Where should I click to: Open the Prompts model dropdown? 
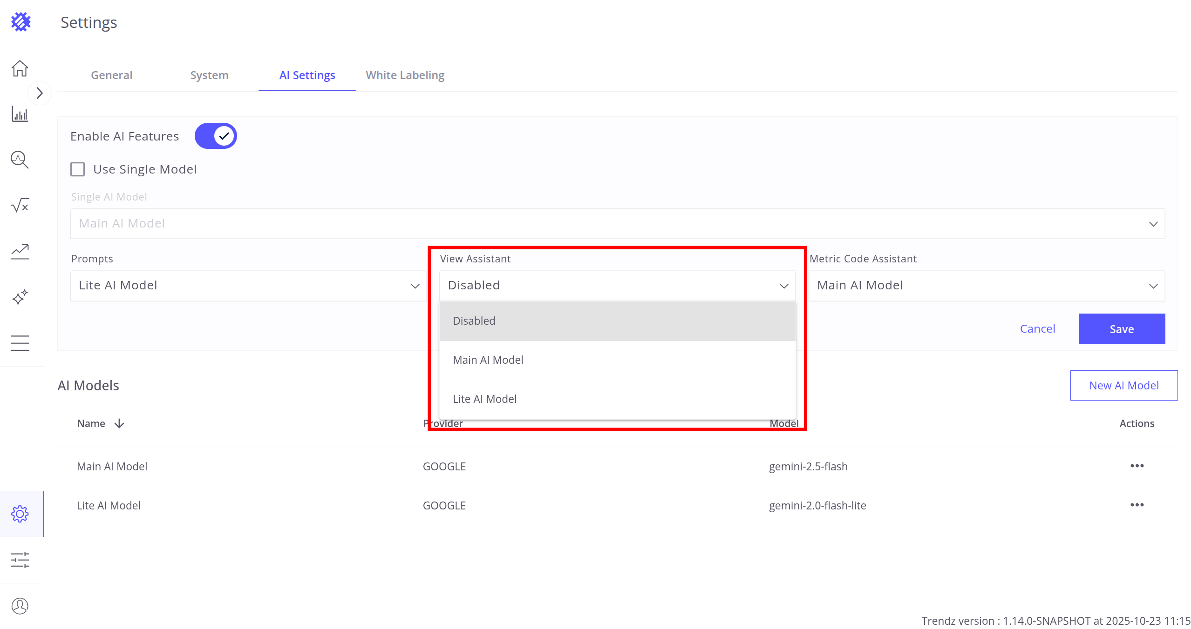coord(248,286)
